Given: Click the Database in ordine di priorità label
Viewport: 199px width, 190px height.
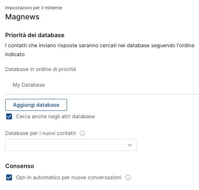Looking at the screenshot, I should pos(40,69).
